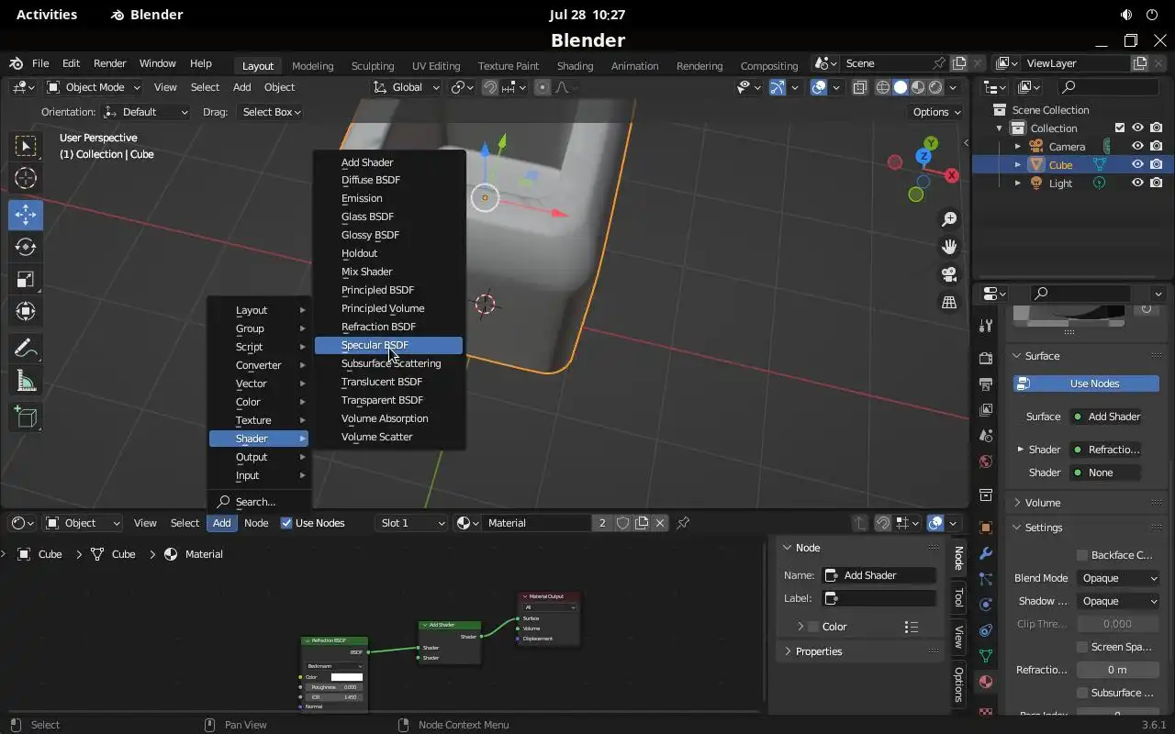Toggle the Subsurface Translucency checkbox
1175x734 pixels.
click(1082, 693)
